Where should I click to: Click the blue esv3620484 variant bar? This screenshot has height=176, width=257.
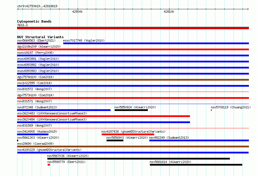(x=103, y=122)
